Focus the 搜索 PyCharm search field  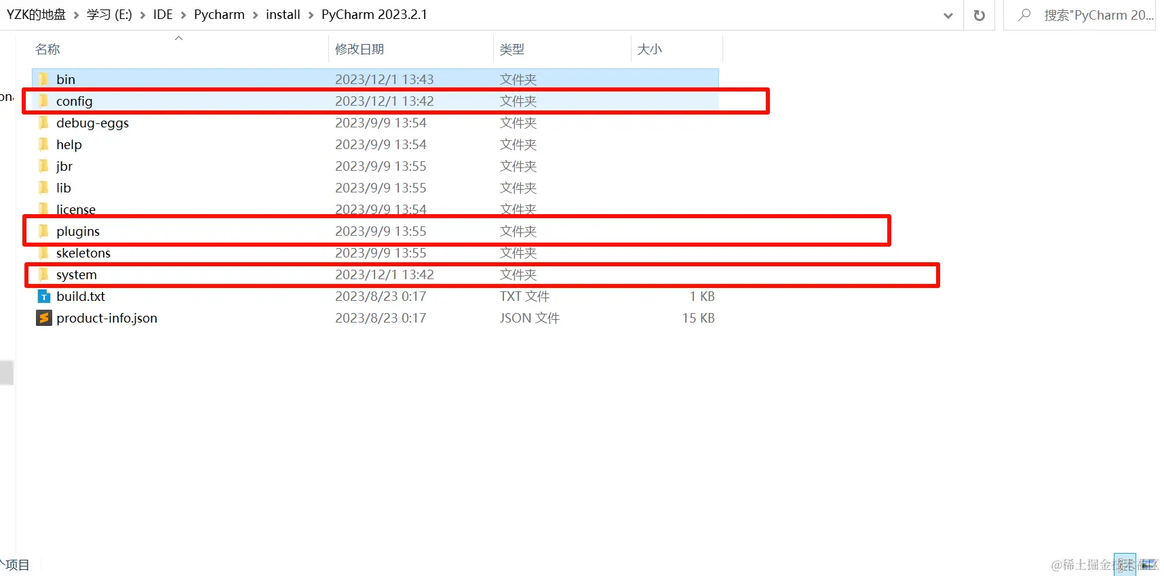1079,15
